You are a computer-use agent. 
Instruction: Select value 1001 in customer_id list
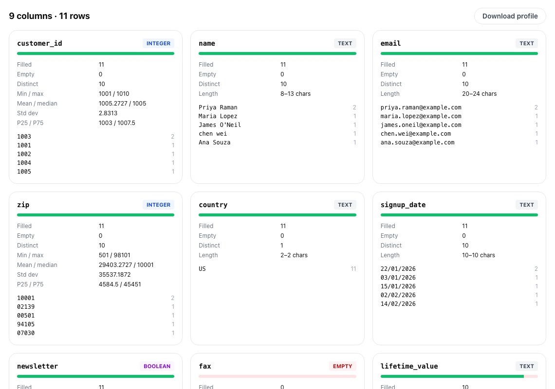pos(24,145)
